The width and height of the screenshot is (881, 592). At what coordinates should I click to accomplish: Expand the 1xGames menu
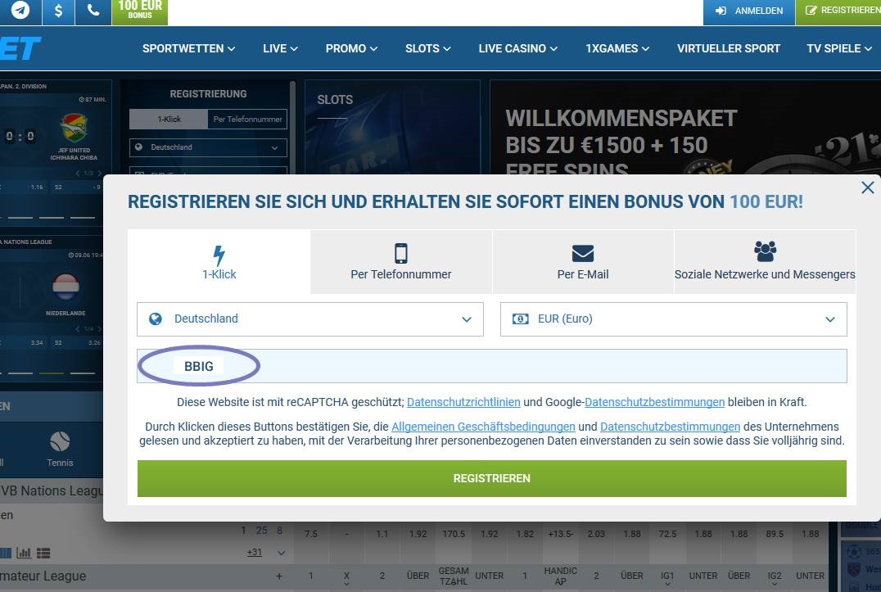click(617, 48)
